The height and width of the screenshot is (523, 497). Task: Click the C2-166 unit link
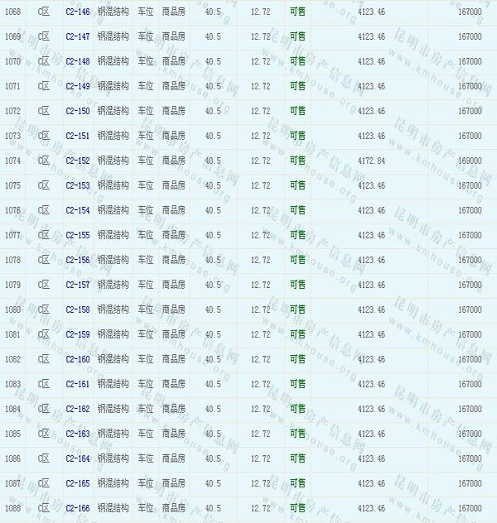(77, 508)
